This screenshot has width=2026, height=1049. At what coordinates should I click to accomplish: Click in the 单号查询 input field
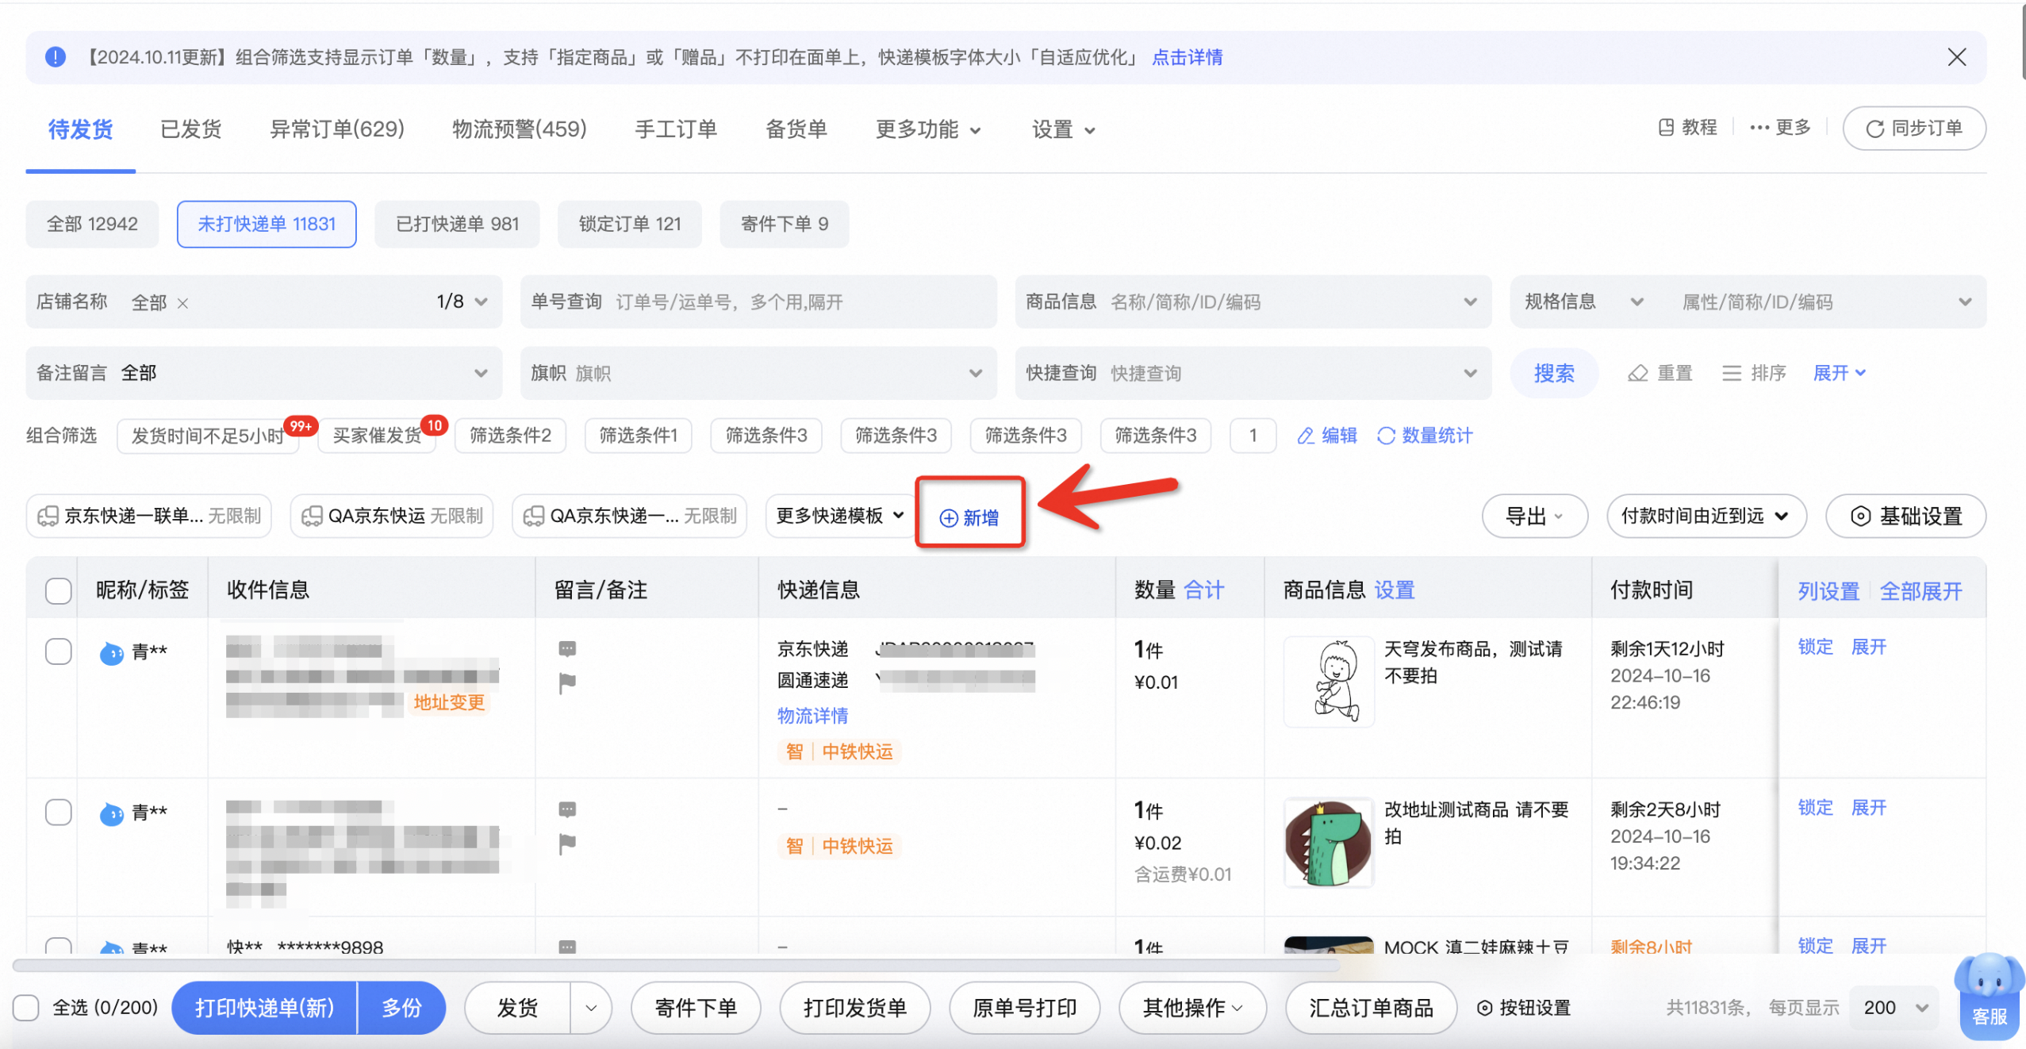pos(758,302)
